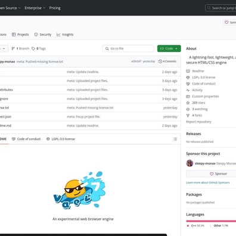Open the Enterprise navigation dropdown
The image size is (236, 236).
(35, 8)
